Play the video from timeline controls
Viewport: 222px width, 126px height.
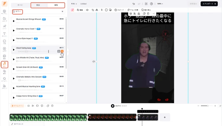click(x=113, y=106)
